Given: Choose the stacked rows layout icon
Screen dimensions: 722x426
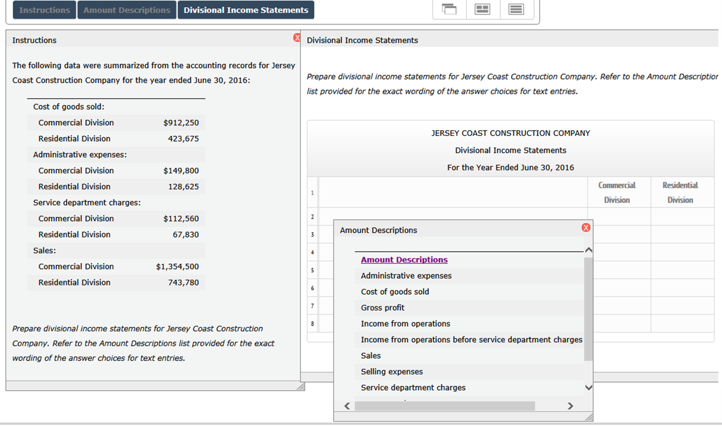Looking at the screenshot, I should [516, 9].
